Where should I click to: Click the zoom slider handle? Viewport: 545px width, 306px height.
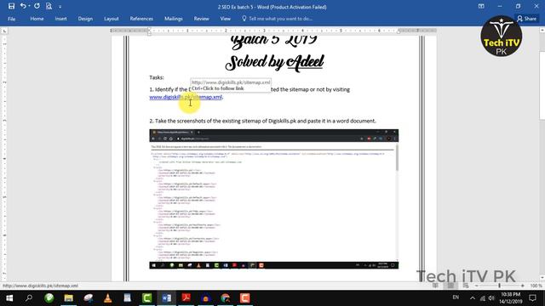pos(500,286)
